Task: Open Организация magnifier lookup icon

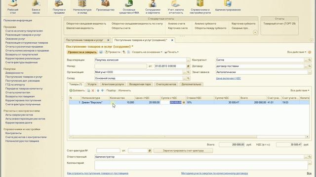Action: pos(188,72)
